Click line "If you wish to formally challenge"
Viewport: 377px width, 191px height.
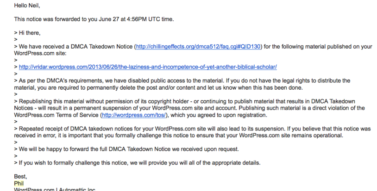coord(137,163)
